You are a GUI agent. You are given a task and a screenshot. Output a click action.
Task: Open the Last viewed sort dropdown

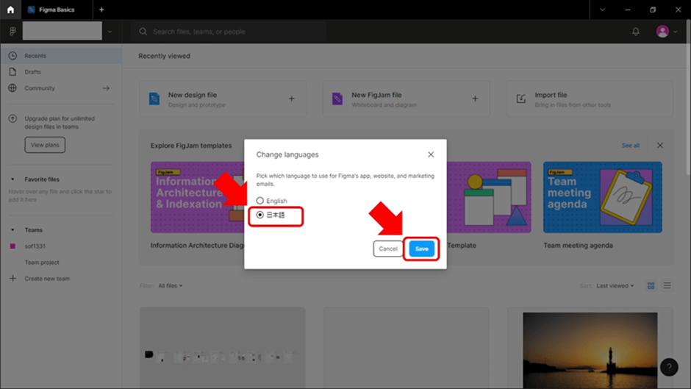615,286
